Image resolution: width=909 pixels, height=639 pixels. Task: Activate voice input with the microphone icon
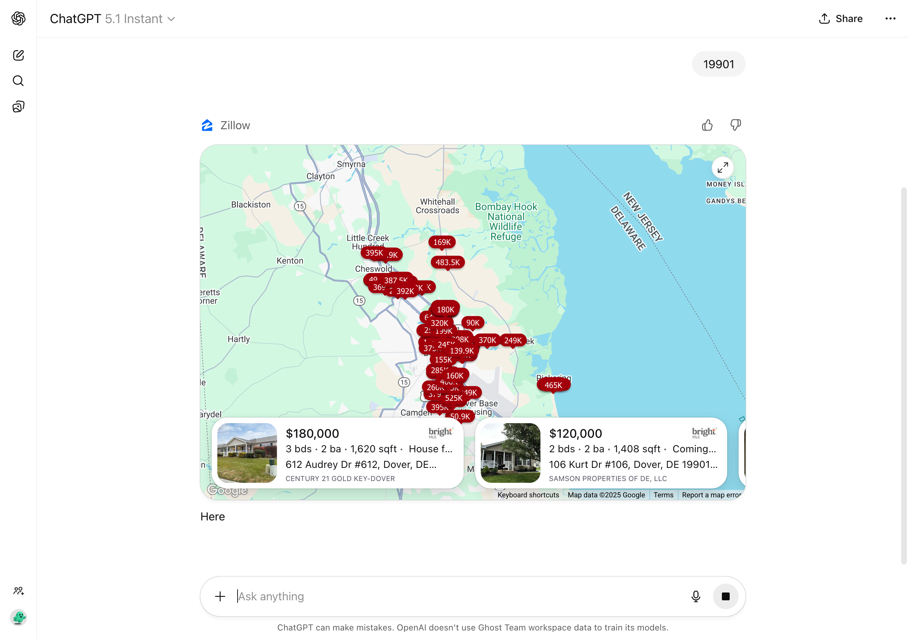click(x=696, y=596)
